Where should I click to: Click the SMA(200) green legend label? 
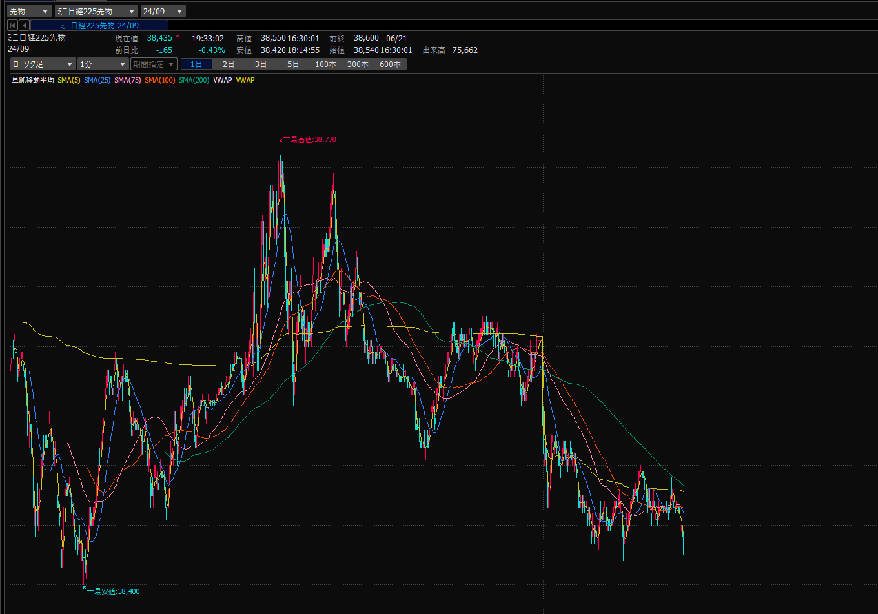tap(194, 80)
